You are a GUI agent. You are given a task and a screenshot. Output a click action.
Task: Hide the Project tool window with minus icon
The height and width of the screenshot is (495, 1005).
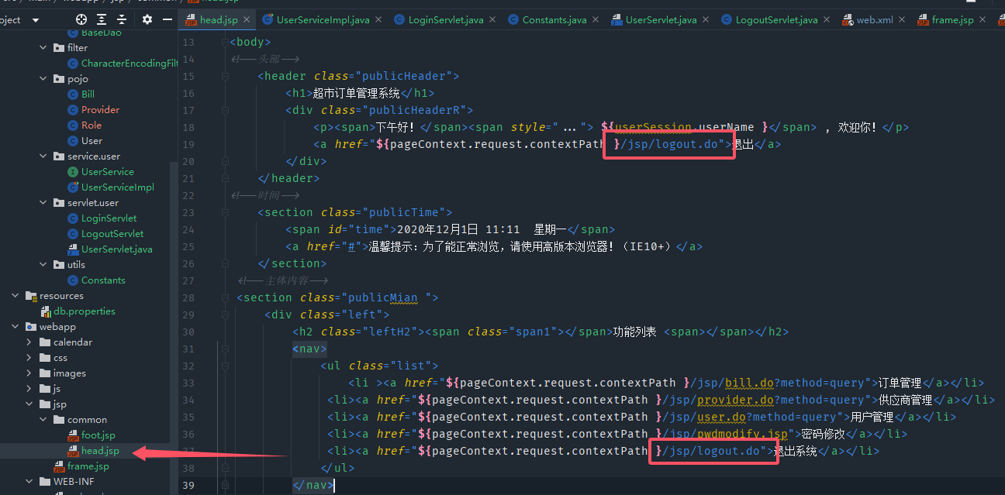[167, 19]
